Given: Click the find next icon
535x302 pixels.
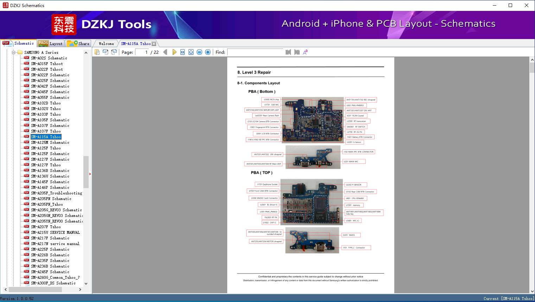Looking at the screenshot, I should (297, 52).
